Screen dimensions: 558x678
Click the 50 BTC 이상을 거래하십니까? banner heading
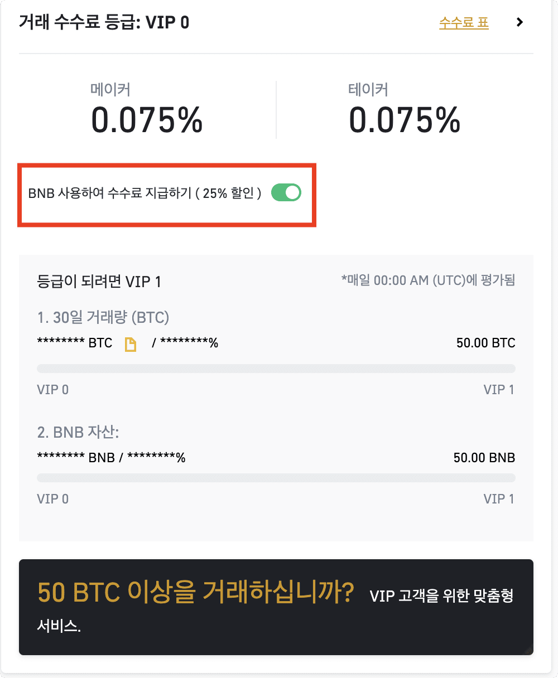(x=195, y=593)
